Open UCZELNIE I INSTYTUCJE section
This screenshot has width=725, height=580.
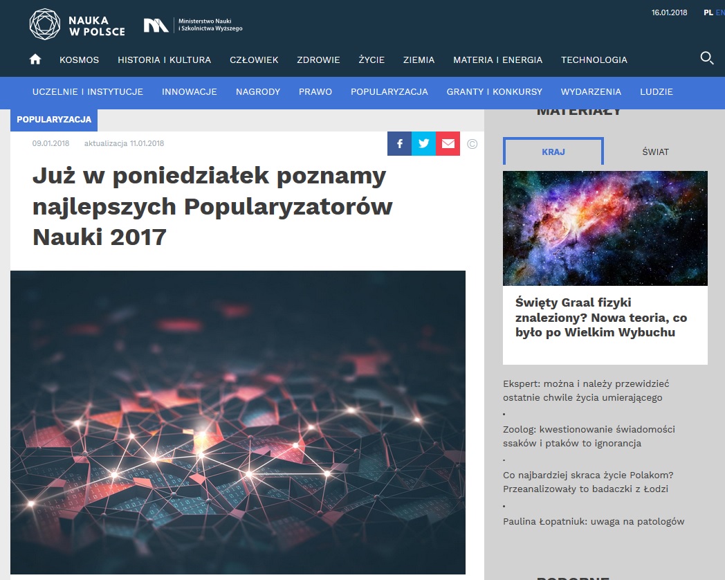point(88,91)
